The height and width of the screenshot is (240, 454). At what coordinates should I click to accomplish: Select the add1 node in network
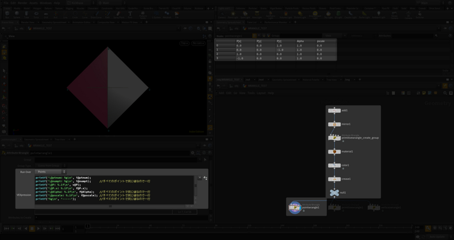pyautogui.click(x=334, y=110)
